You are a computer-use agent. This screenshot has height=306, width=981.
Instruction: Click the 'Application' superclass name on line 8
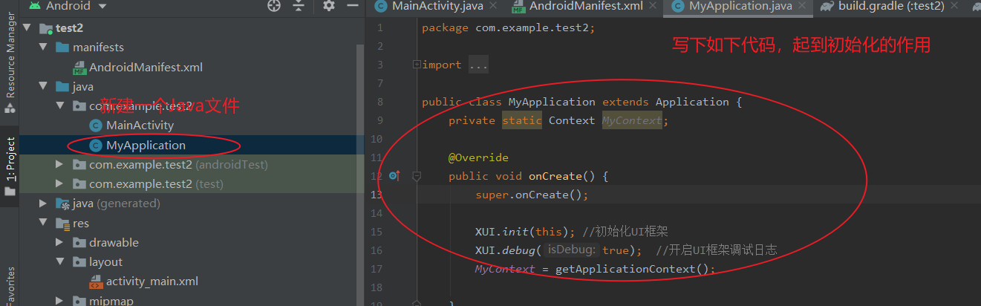(692, 102)
